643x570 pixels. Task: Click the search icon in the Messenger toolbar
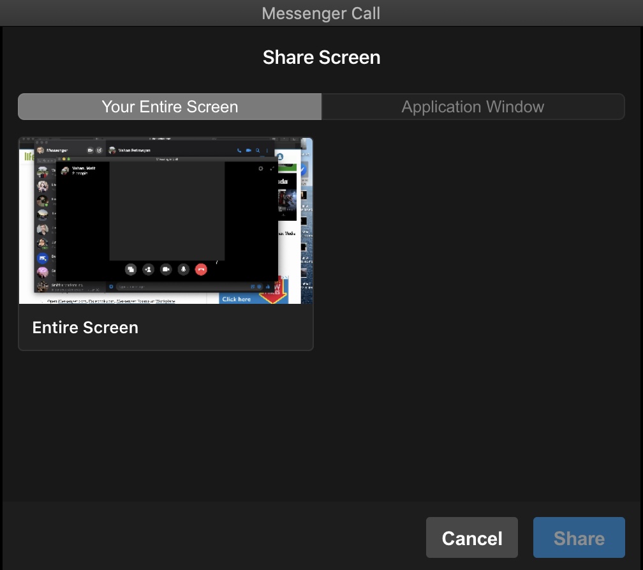click(258, 151)
